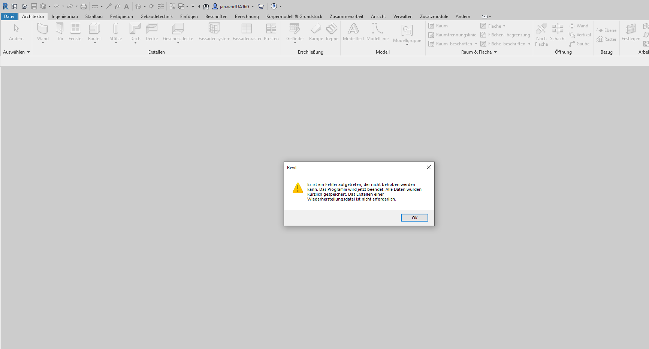Click the shopping cart icon
The width and height of the screenshot is (649, 349).
(x=261, y=6)
